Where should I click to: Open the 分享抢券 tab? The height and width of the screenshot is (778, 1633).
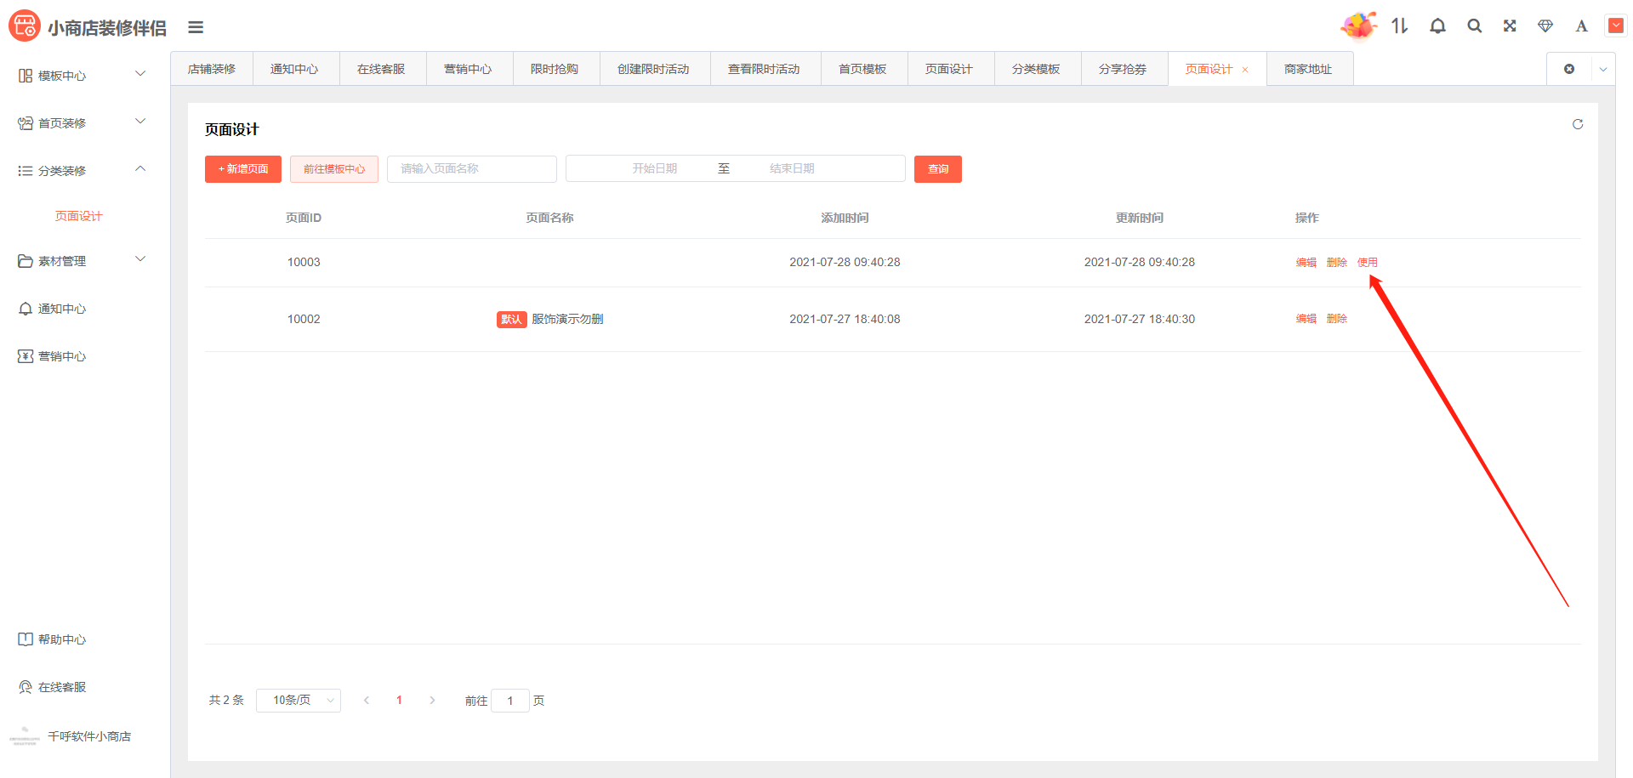pos(1123,69)
